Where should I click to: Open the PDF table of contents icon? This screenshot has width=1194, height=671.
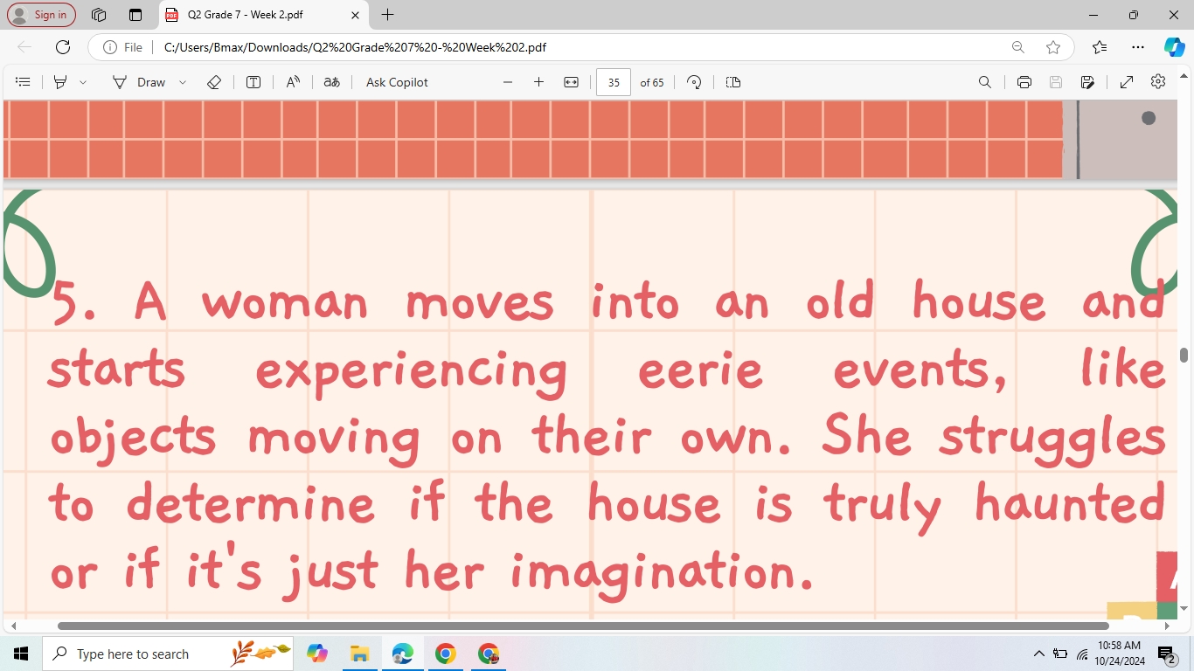click(x=24, y=82)
